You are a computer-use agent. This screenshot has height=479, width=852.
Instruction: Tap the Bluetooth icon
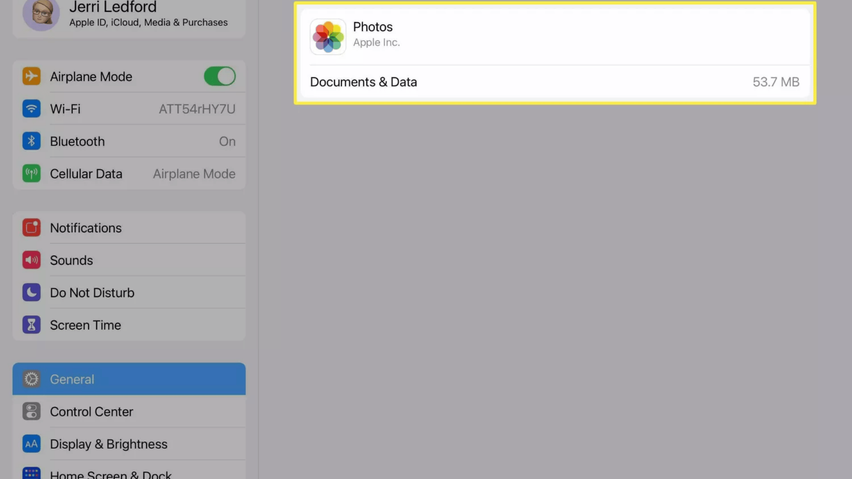[32, 141]
